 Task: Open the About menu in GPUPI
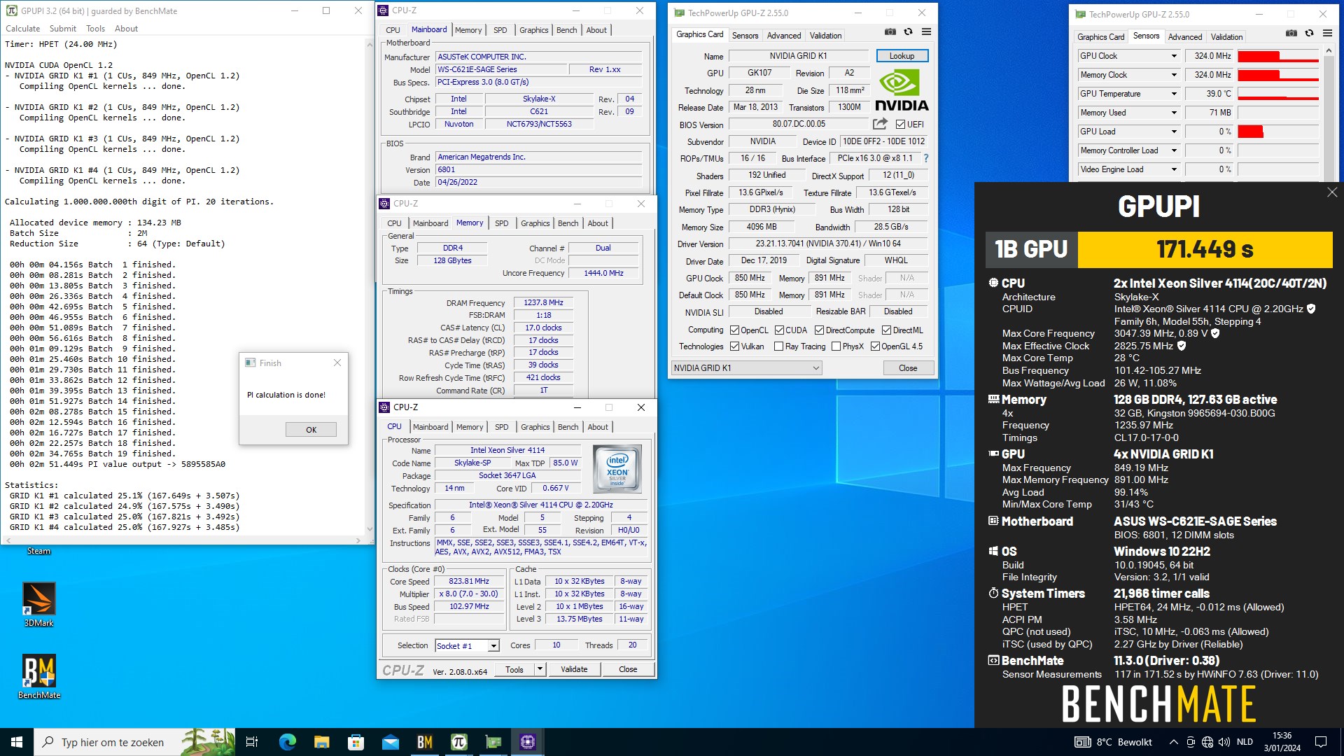(126, 29)
